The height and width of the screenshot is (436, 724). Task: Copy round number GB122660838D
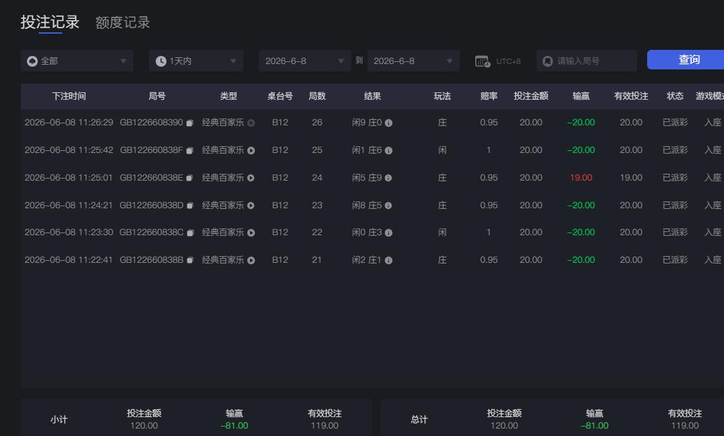tap(190, 206)
